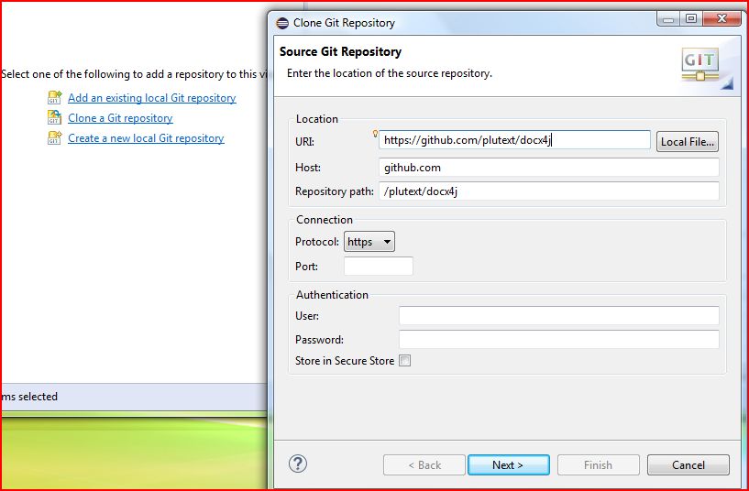Proceed with the Next > button

[508, 464]
